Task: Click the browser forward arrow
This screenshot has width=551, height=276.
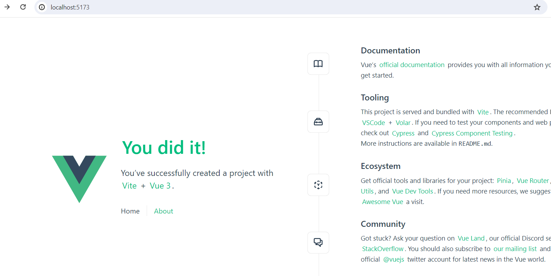Action: [x=7, y=7]
